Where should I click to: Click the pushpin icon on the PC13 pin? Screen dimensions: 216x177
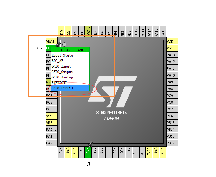[x=58, y=44]
